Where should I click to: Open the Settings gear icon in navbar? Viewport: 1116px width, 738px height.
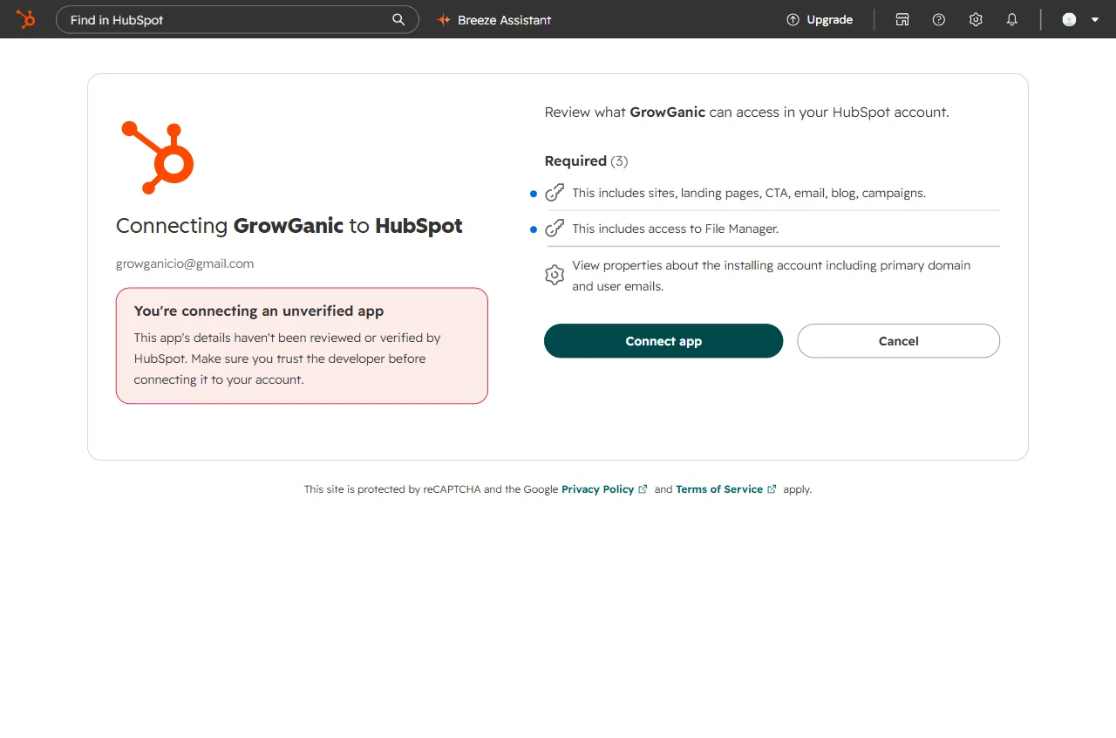[976, 19]
